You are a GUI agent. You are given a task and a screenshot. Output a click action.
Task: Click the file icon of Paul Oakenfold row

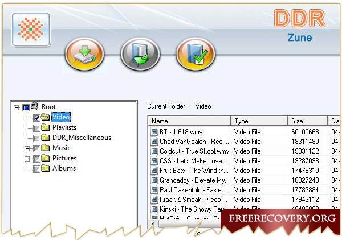click(154, 190)
